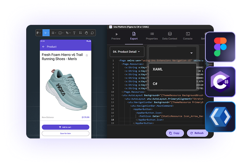Select the Text tool
Screen dimensions: 240x166
pos(74,33)
